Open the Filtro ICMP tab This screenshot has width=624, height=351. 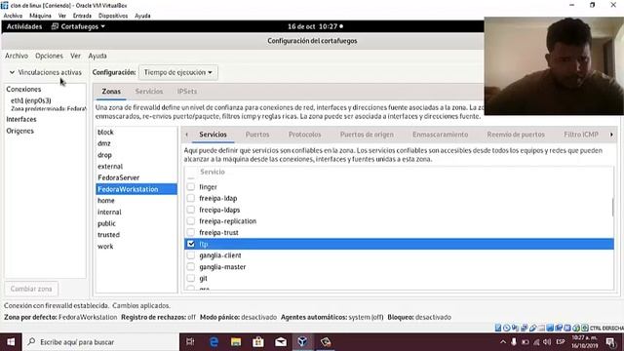(581, 135)
